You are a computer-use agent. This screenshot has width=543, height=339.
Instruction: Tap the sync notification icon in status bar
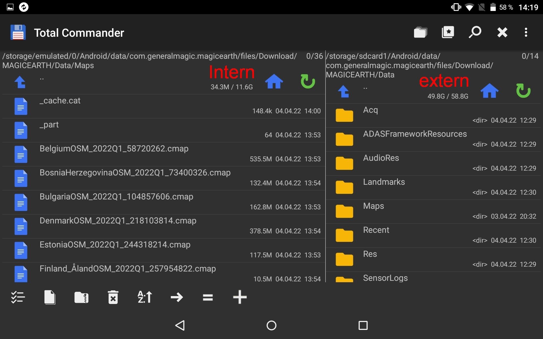[24, 7]
